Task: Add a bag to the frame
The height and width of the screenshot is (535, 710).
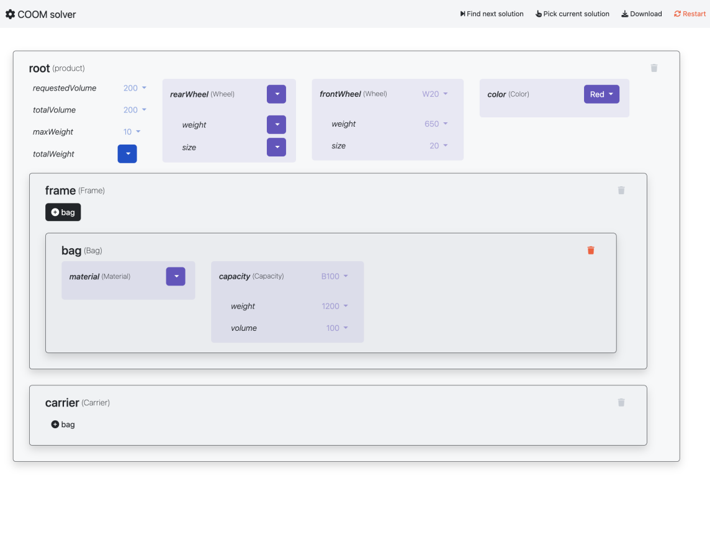Action: coord(63,212)
